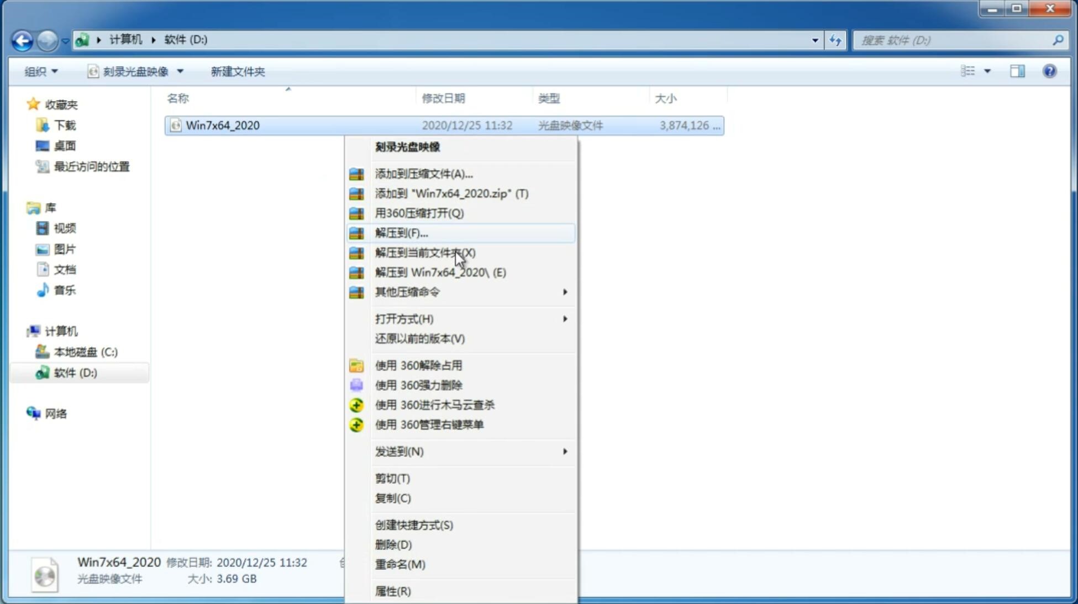
Task: Click 使用360强力删除 icon
Action: point(356,385)
